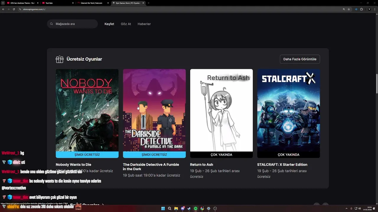Open the Return to Ash cover art
This screenshot has width=378, height=212.
click(221, 110)
